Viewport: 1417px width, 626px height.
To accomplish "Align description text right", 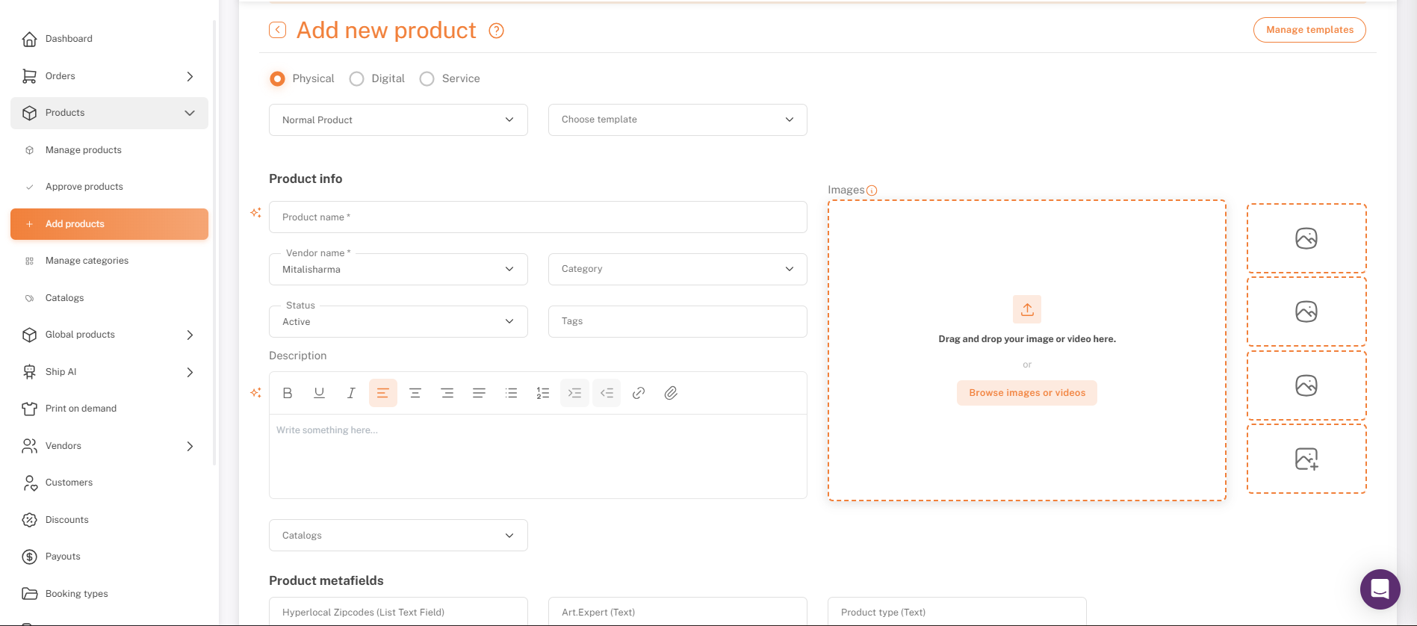I will click(x=447, y=393).
